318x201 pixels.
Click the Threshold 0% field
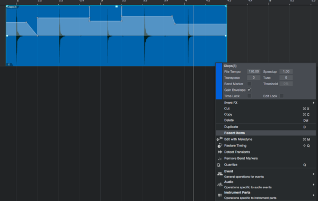click(x=286, y=84)
